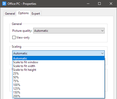Select Scale to fit width option
The height and width of the screenshot is (99, 117).
(x=59, y=66)
